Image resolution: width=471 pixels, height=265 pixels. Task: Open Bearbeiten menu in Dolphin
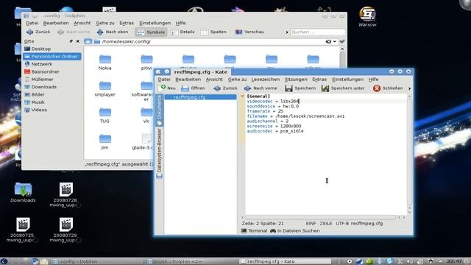[x=56, y=23]
